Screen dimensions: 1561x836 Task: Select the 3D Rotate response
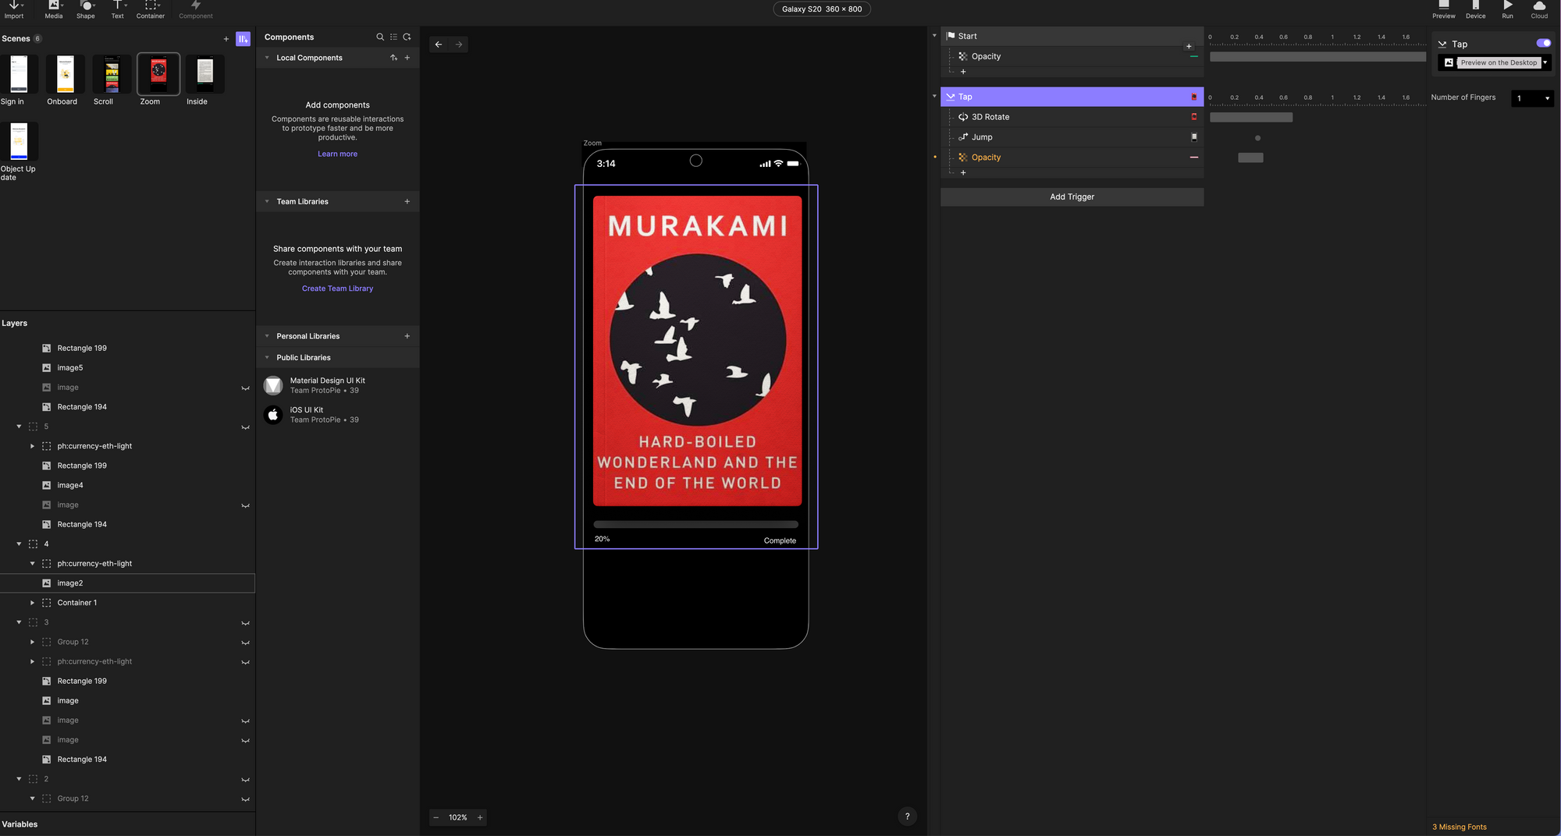click(x=1072, y=117)
